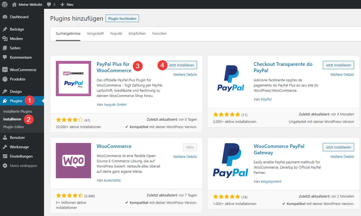Switch to the Suchergebnisse tab
Image resolution: width=361 pixels, height=216 pixels.
[x=68, y=34]
